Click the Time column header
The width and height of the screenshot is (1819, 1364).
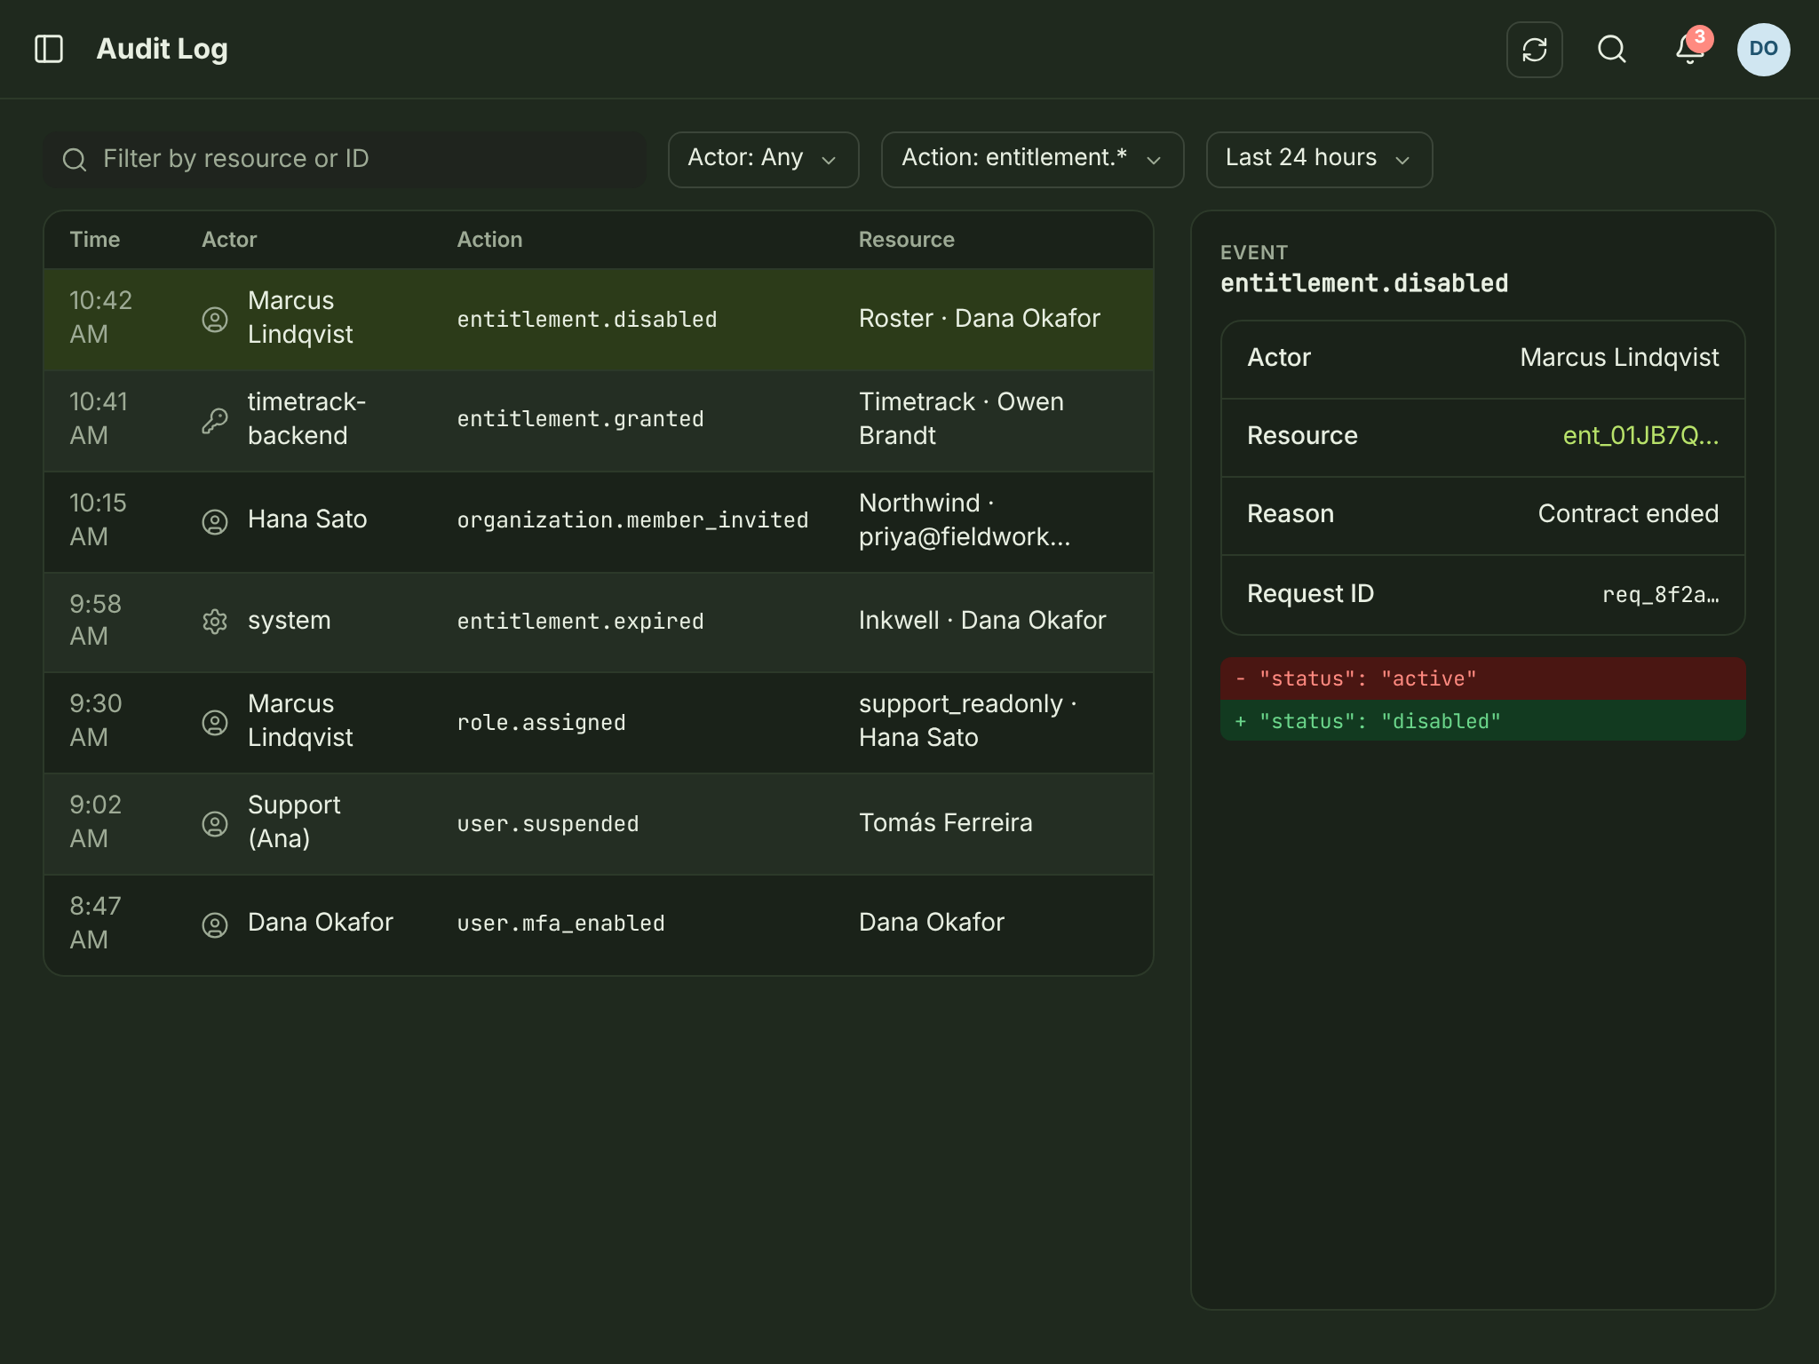coord(95,240)
